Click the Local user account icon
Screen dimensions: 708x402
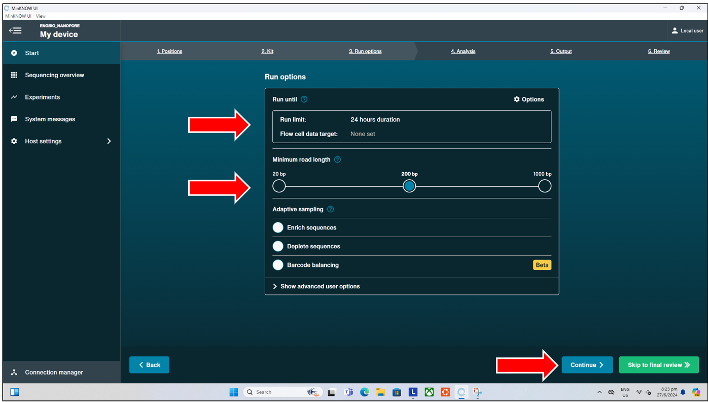tap(675, 30)
